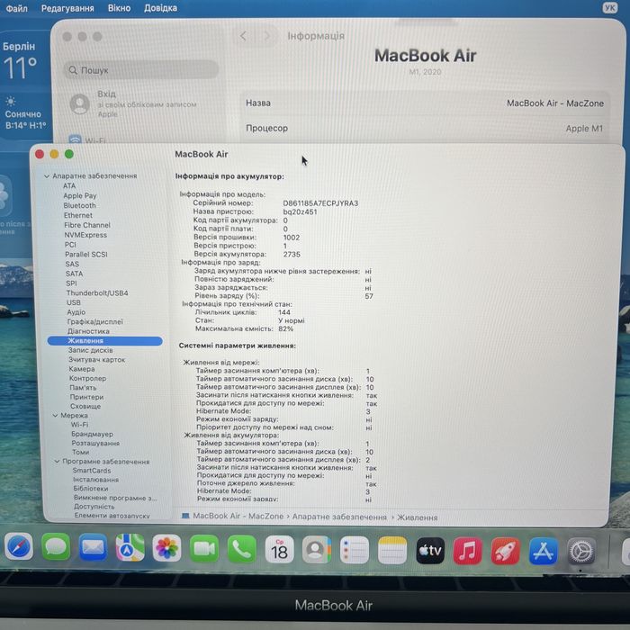This screenshot has height=630, width=630.
Task: Click the Лічильник циклів value 144
Action: [284, 312]
